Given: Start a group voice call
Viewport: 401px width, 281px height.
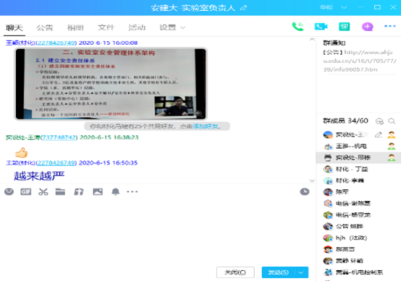Looking at the screenshot, I should coord(297,27).
